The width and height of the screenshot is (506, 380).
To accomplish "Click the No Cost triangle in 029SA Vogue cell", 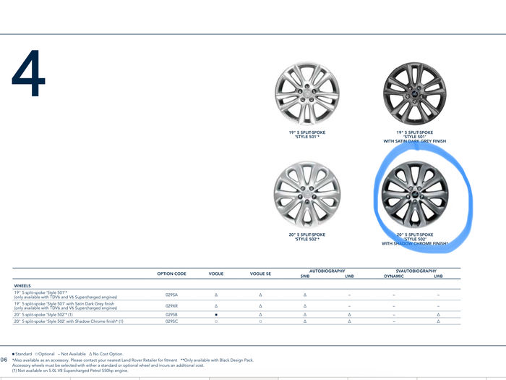I will 216,295.
